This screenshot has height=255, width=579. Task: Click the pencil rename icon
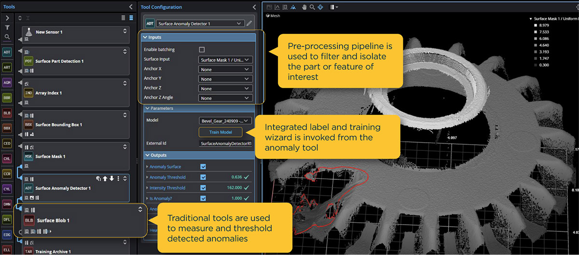point(249,23)
